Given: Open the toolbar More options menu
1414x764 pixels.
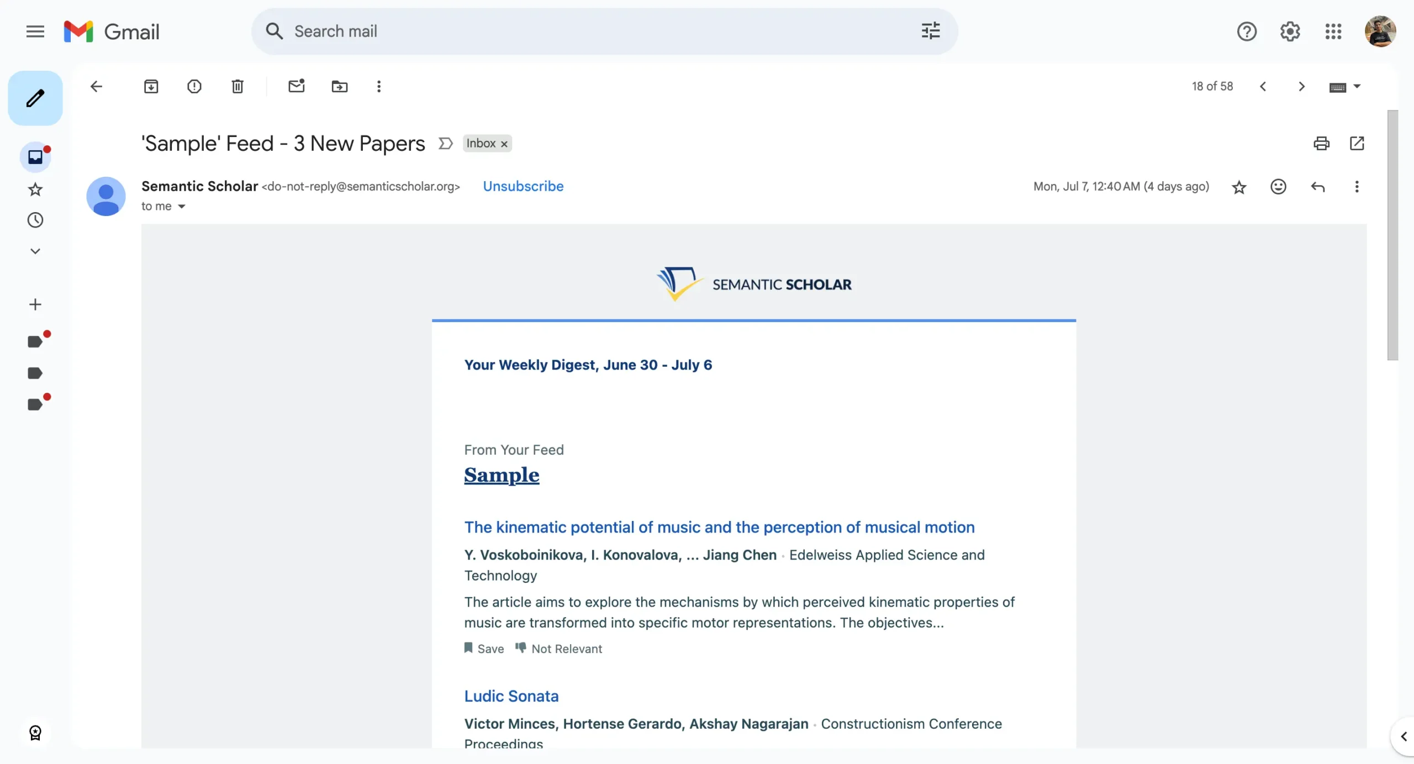Looking at the screenshot, I should point(378,86).
